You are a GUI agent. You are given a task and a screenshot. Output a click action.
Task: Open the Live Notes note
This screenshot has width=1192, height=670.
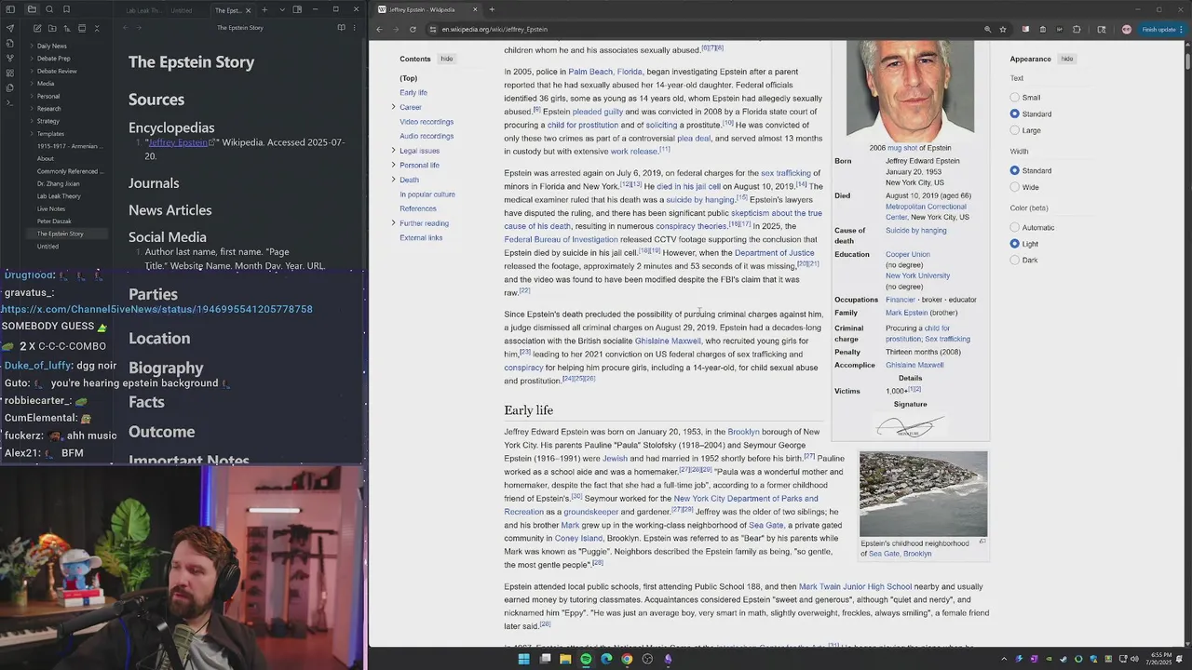(51, 209)
